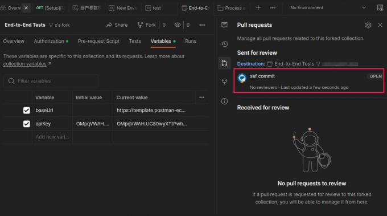Open destination End-to-End Tests collection link

tap(294, 64)
